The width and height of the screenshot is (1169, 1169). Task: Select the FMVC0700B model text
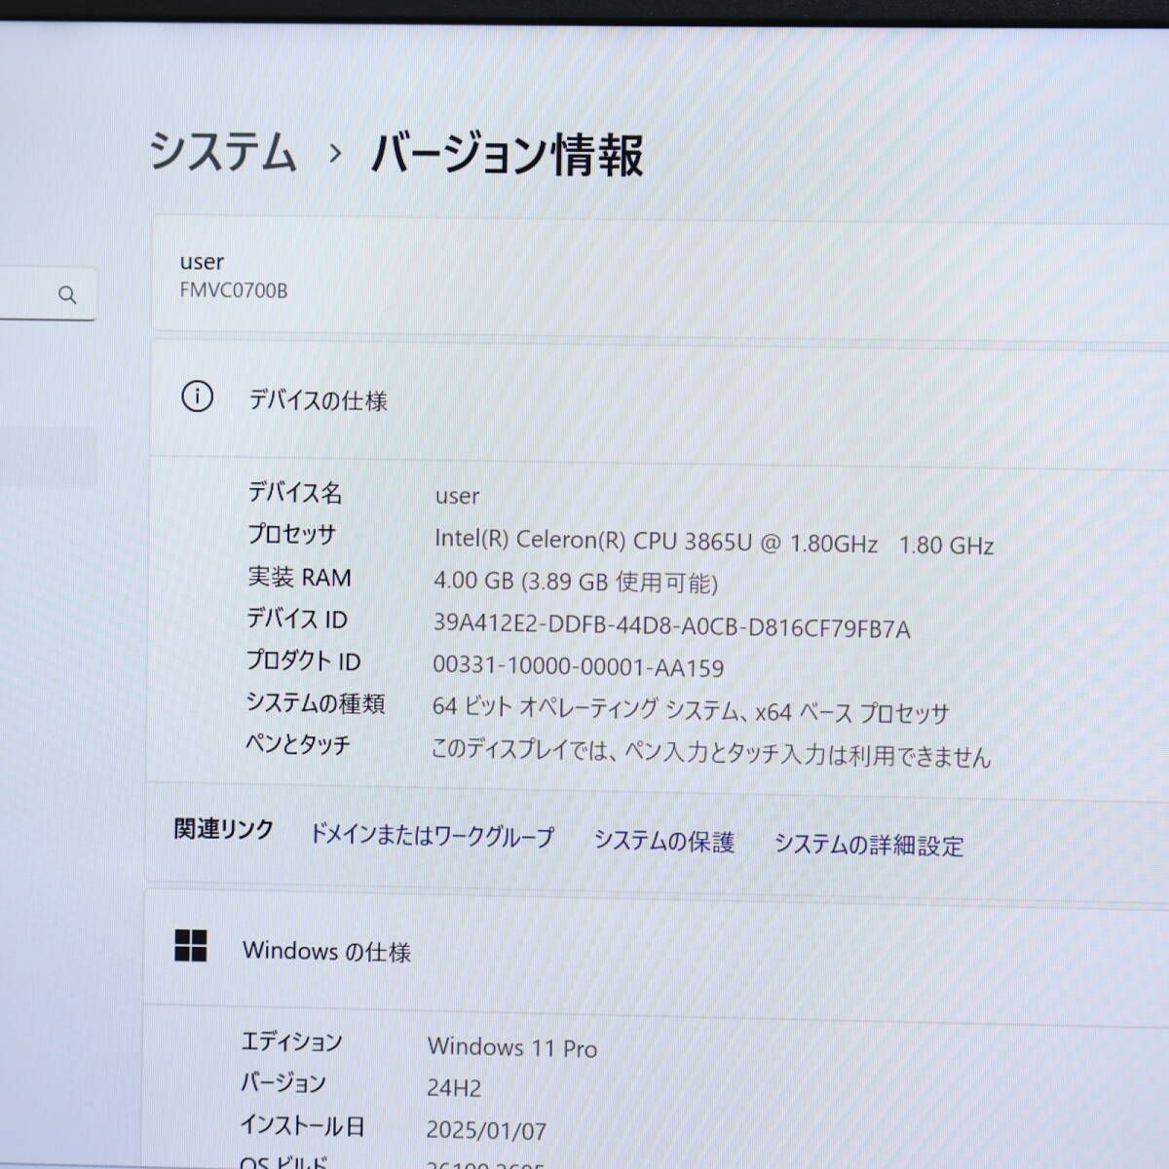(234, 290)
